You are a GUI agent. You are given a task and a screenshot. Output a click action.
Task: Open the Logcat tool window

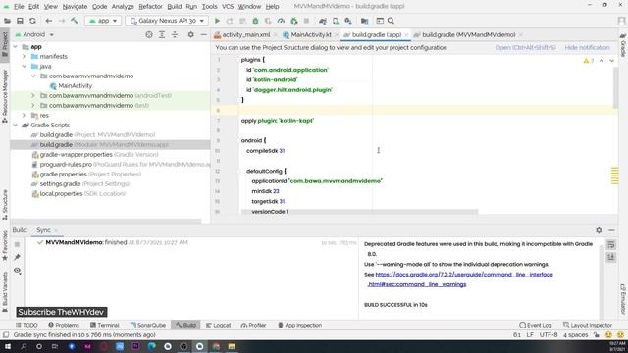(218, 325)
